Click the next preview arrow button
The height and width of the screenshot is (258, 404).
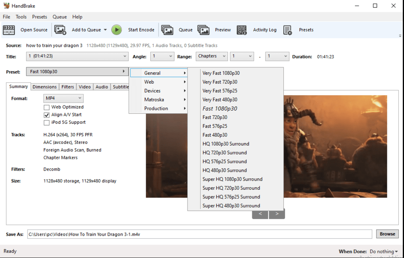(x=277, y=214)
